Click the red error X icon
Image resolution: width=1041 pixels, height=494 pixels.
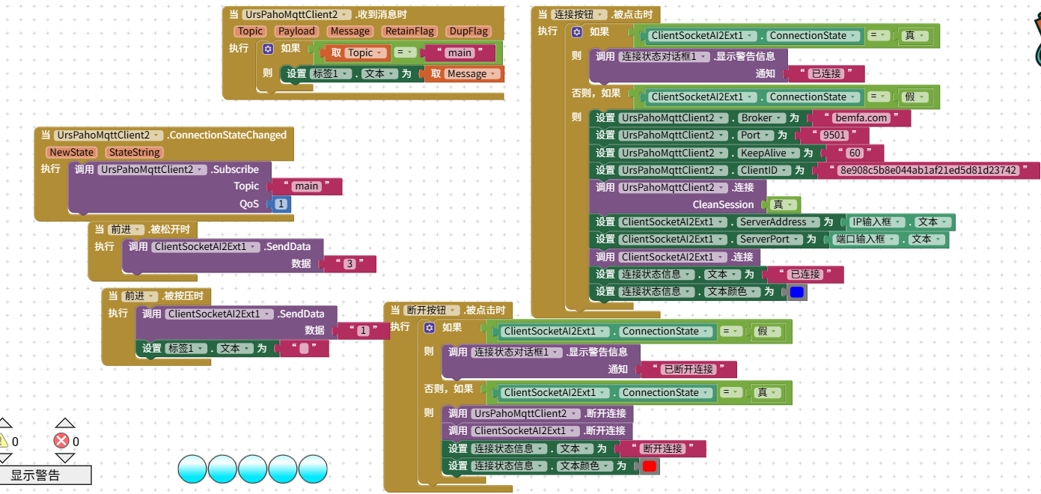click(61, 441)
